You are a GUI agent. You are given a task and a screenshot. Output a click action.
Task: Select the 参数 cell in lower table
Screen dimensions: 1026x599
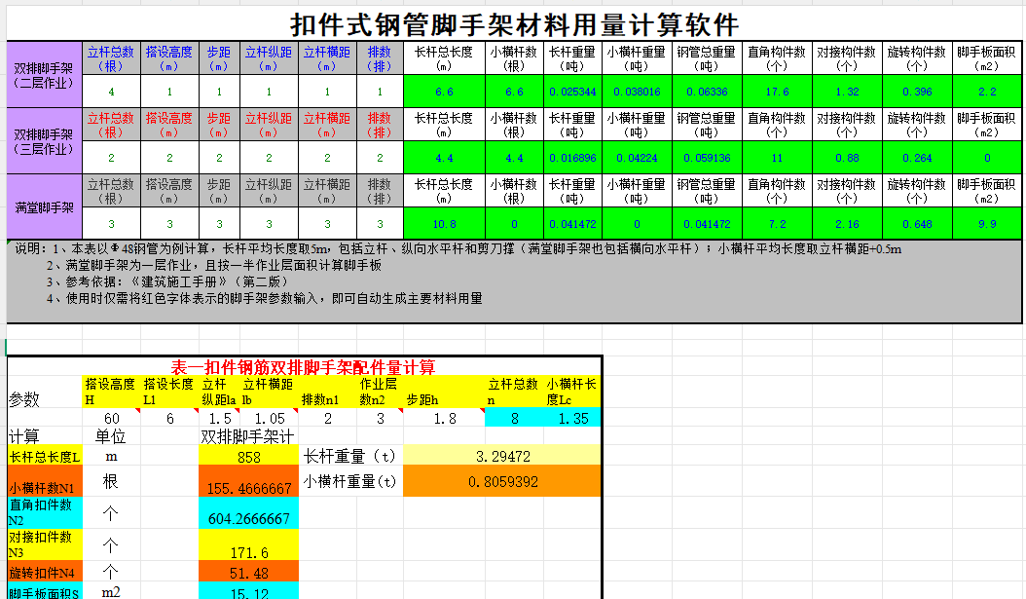point(45,392)
